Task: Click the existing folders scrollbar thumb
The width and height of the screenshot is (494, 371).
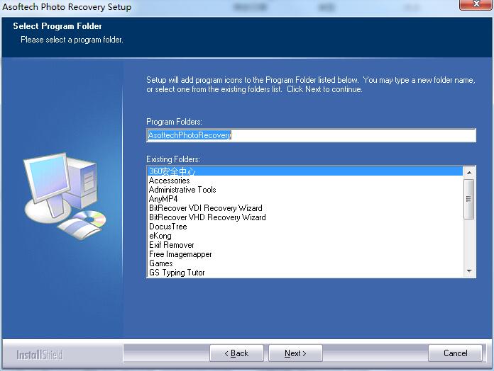Action: (469, 199)
